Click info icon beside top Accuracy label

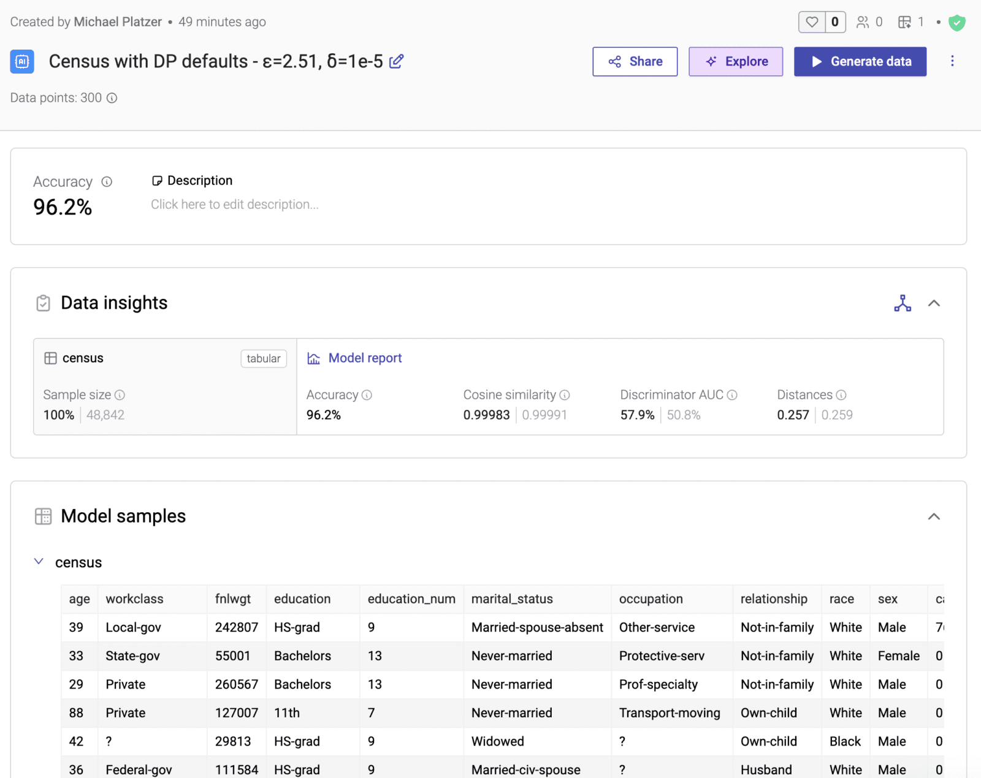click(107, 182)
